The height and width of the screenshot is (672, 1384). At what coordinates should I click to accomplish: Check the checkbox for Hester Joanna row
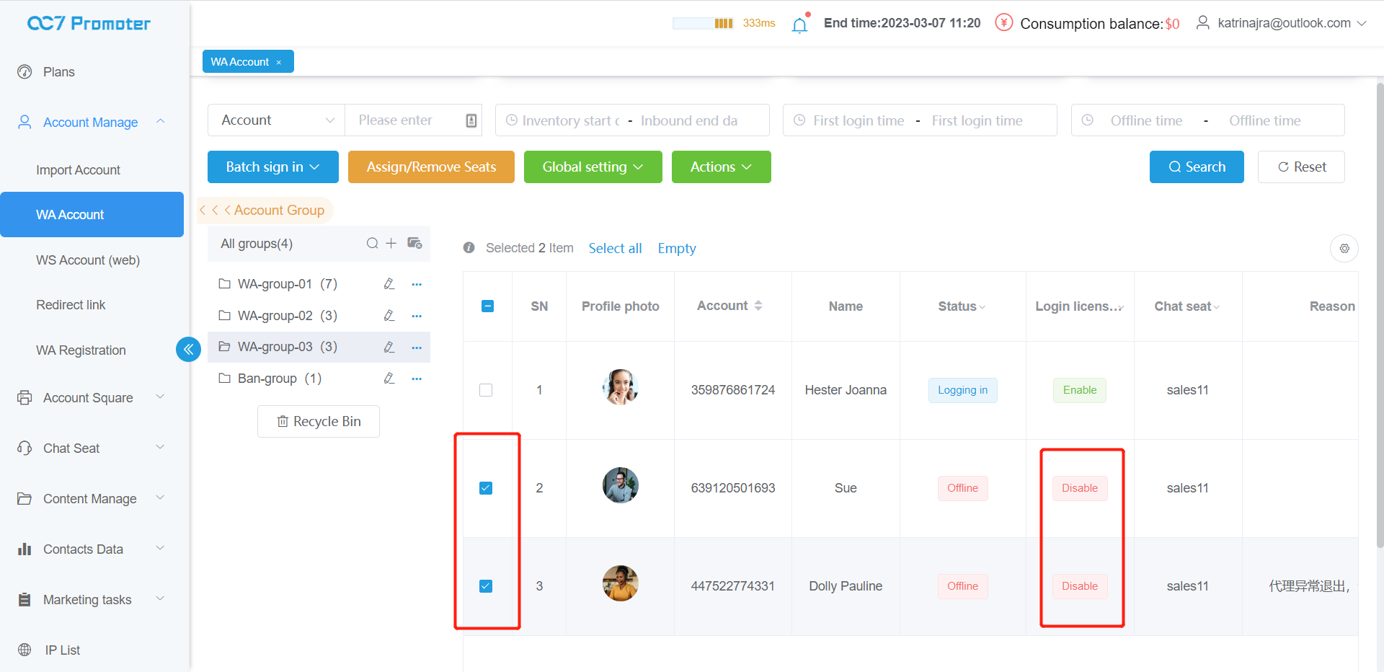tap(486, 390)
